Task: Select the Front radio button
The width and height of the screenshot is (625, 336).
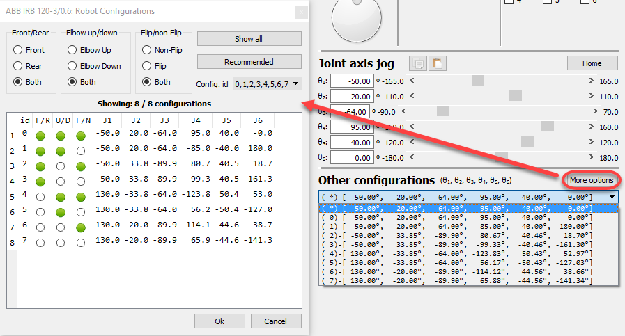Action: (x=18, y=50)
